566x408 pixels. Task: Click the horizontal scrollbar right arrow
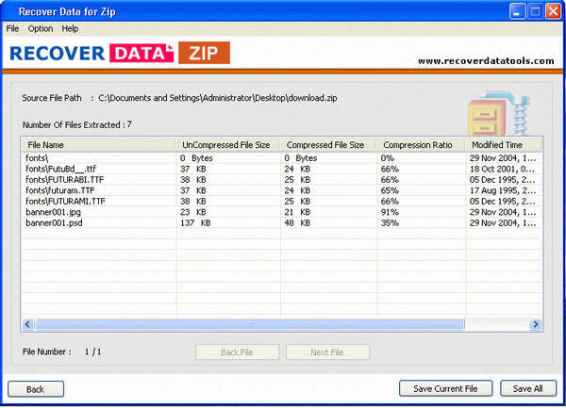coord(536,324)
